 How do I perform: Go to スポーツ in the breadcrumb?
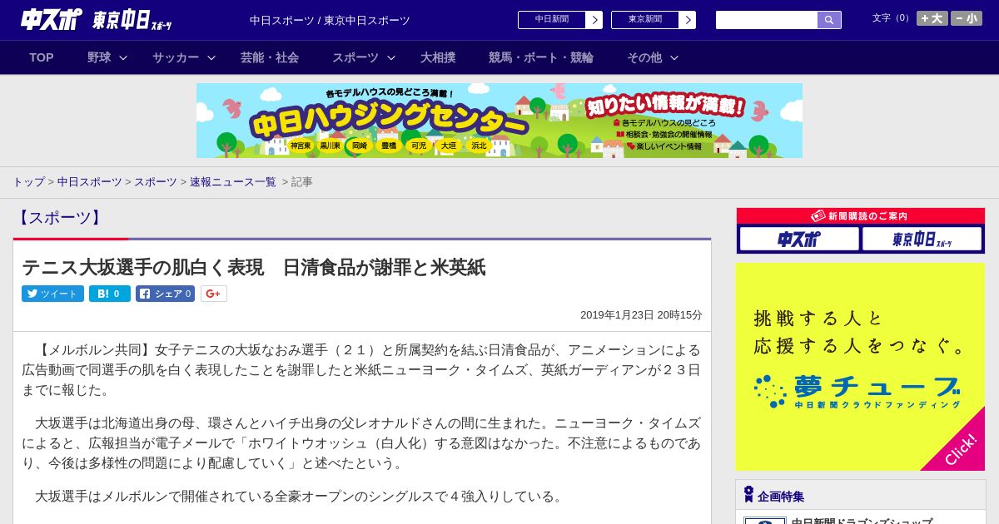click(156, 181)
